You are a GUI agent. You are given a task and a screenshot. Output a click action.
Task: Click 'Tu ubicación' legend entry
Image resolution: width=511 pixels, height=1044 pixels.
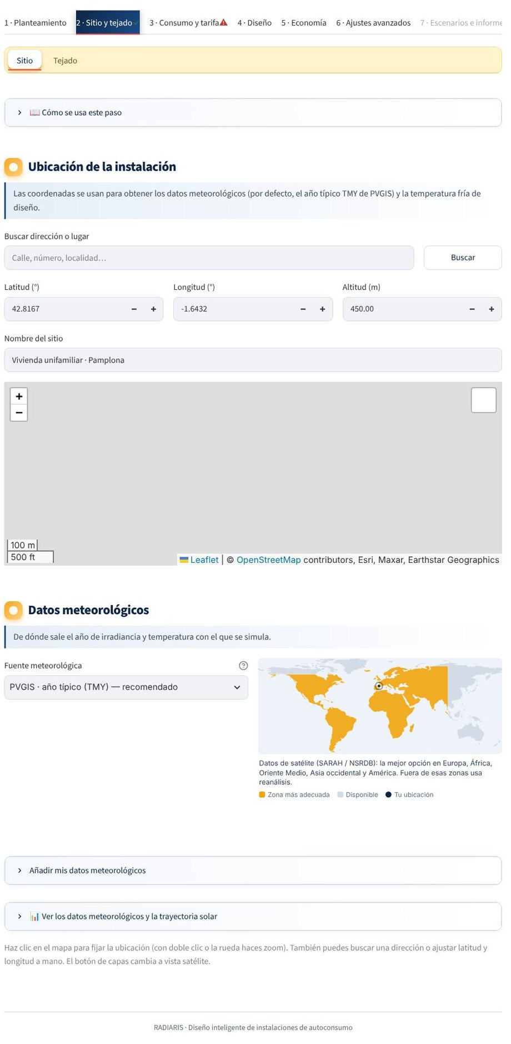[409, 794]
